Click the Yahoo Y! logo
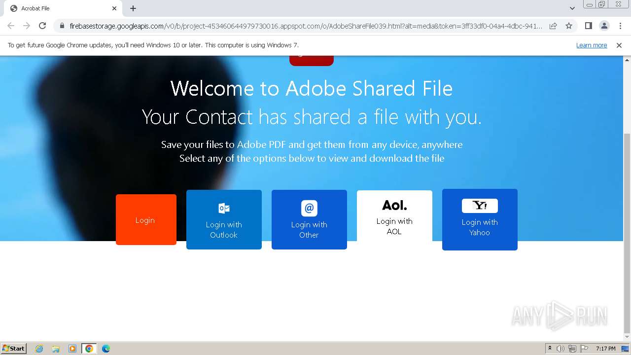Screen dimensions: 631x355 point(480,206)
